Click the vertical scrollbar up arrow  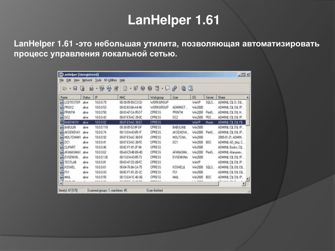click(248, 97)
